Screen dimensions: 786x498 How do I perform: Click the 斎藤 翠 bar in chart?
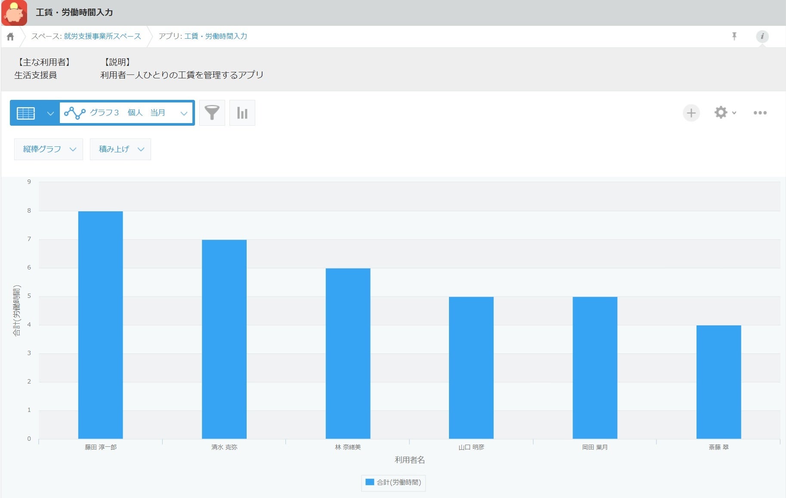pyautogui.click(x=718, y=382)
